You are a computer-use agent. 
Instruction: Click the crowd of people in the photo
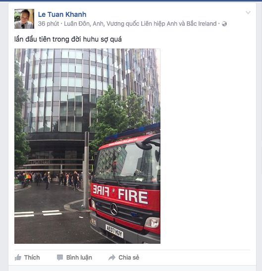[50, 180]
